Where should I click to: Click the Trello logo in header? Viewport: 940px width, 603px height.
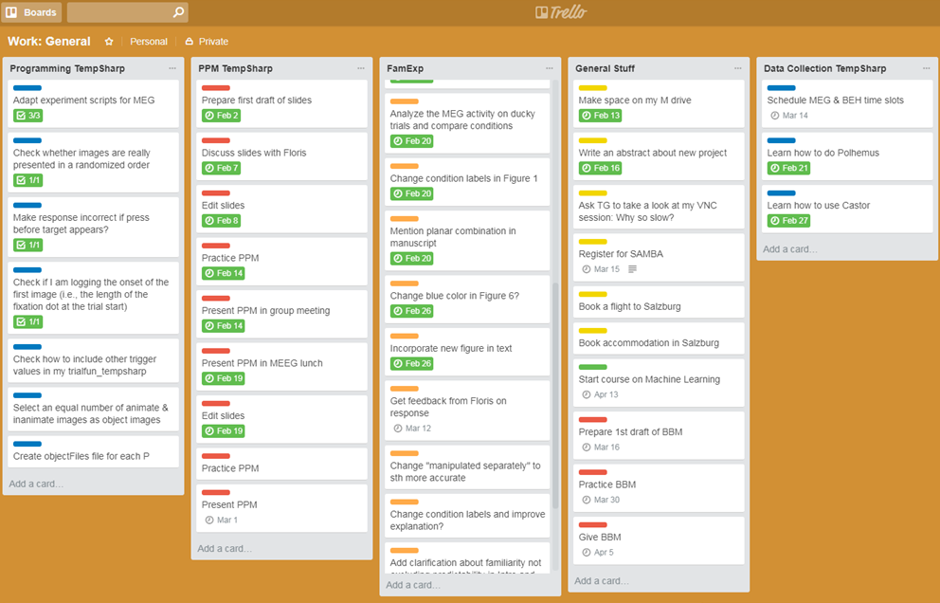point(560,12)
